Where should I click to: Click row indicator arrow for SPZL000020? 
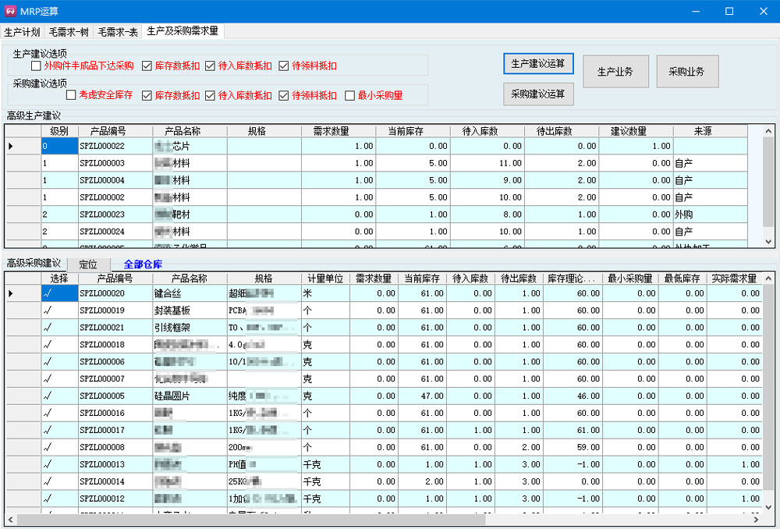[11, 293]
